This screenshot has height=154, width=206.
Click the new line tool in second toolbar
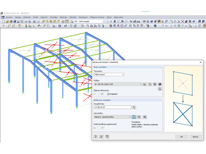(x=9, y=26)
